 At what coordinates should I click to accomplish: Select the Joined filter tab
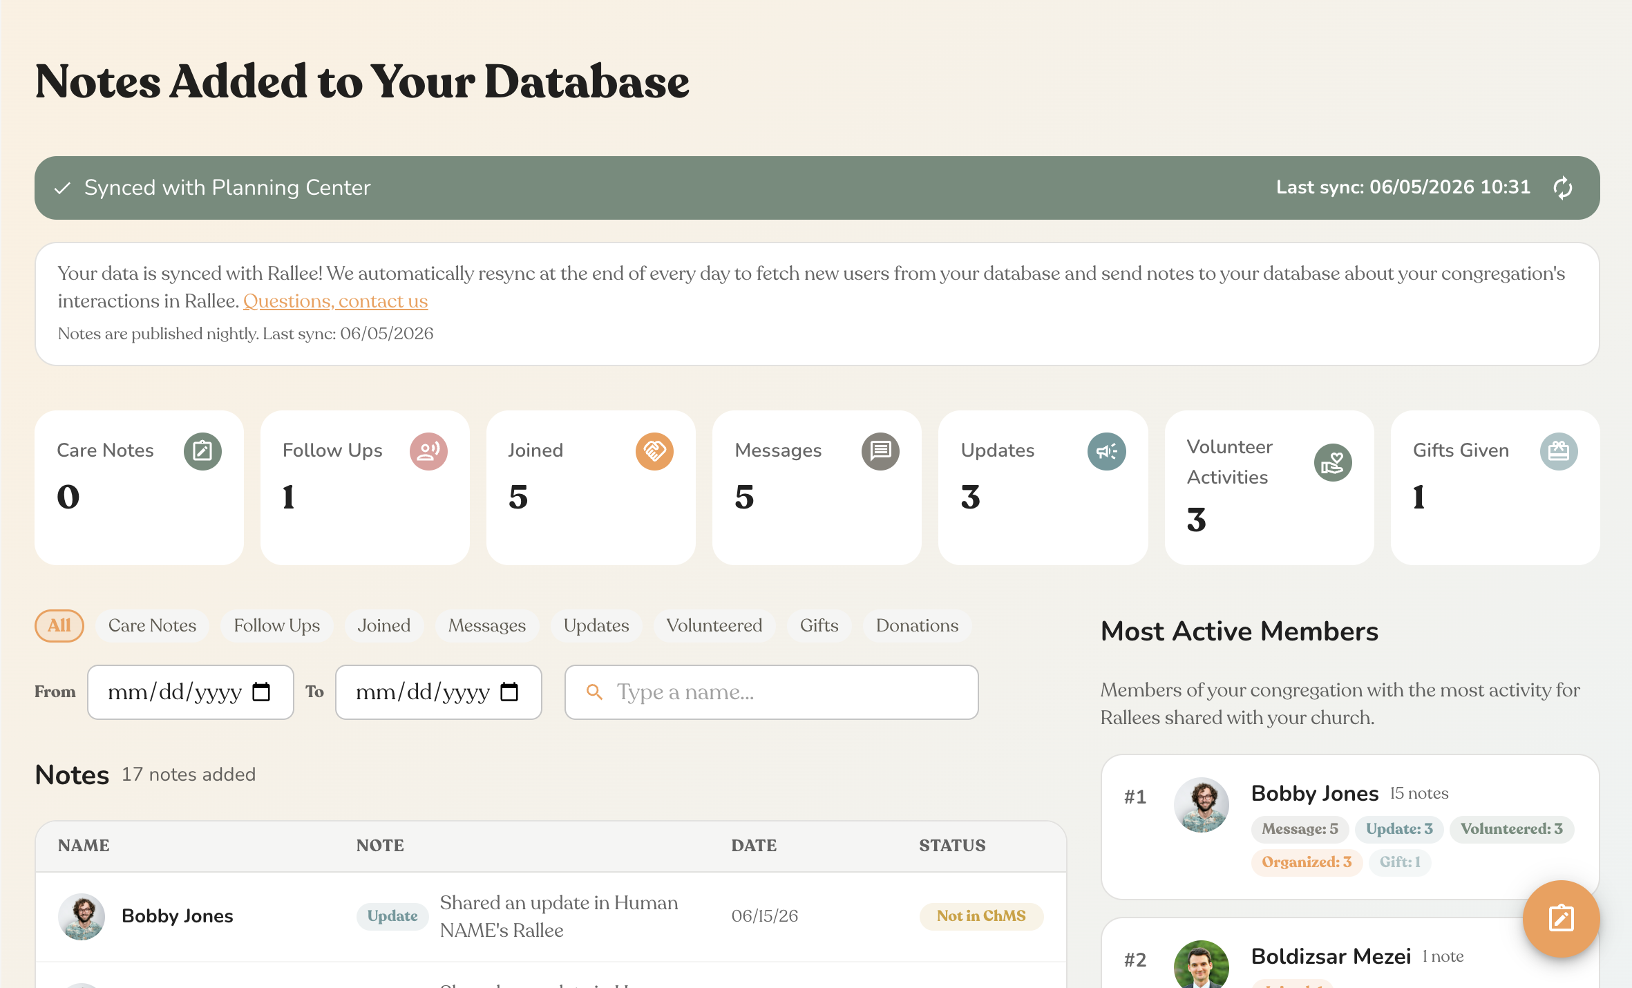pos(383,626)
